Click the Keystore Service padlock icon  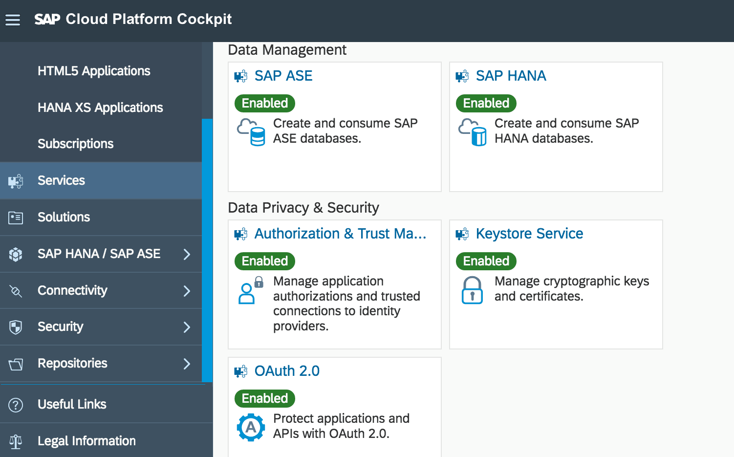(x=472, y=290)
